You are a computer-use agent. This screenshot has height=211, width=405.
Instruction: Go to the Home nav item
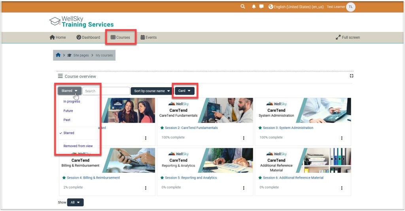58,37
